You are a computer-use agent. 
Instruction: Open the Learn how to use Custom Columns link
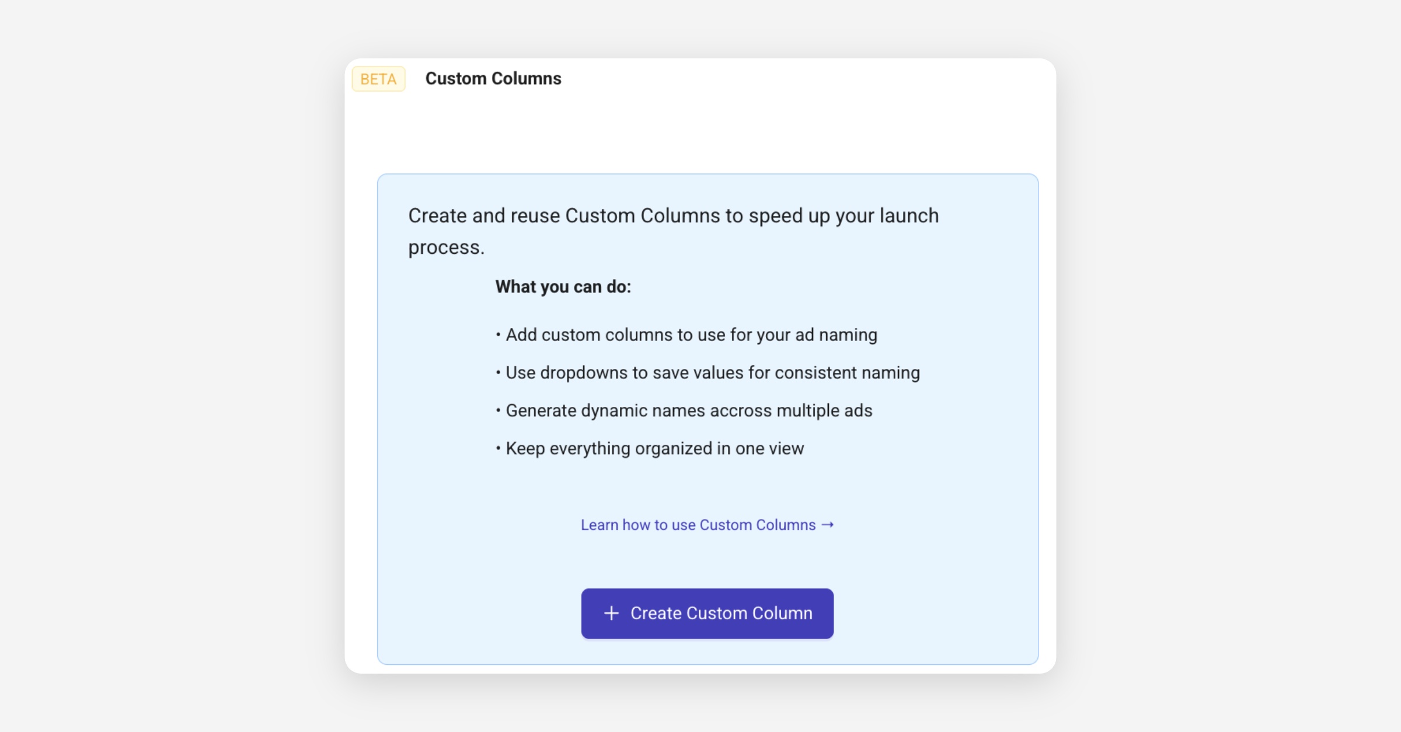pyautogui.click(x=698, y=525)
